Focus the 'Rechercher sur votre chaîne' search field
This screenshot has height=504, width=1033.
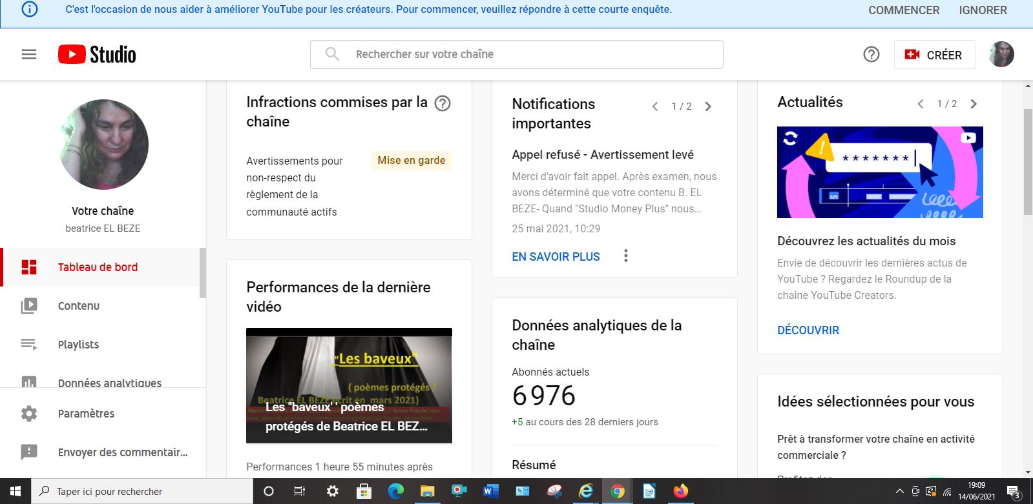tap(517, 54)
